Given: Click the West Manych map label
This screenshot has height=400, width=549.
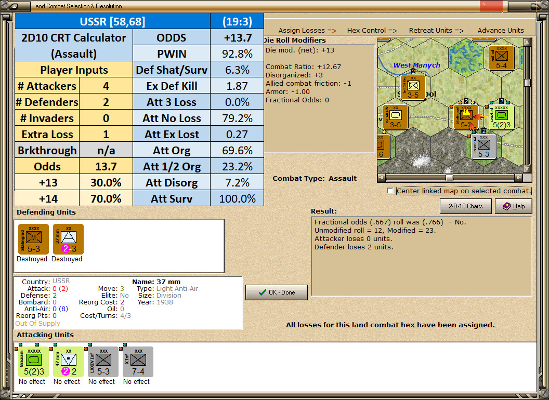Looking at the screenshot, I should coord(416,65).
